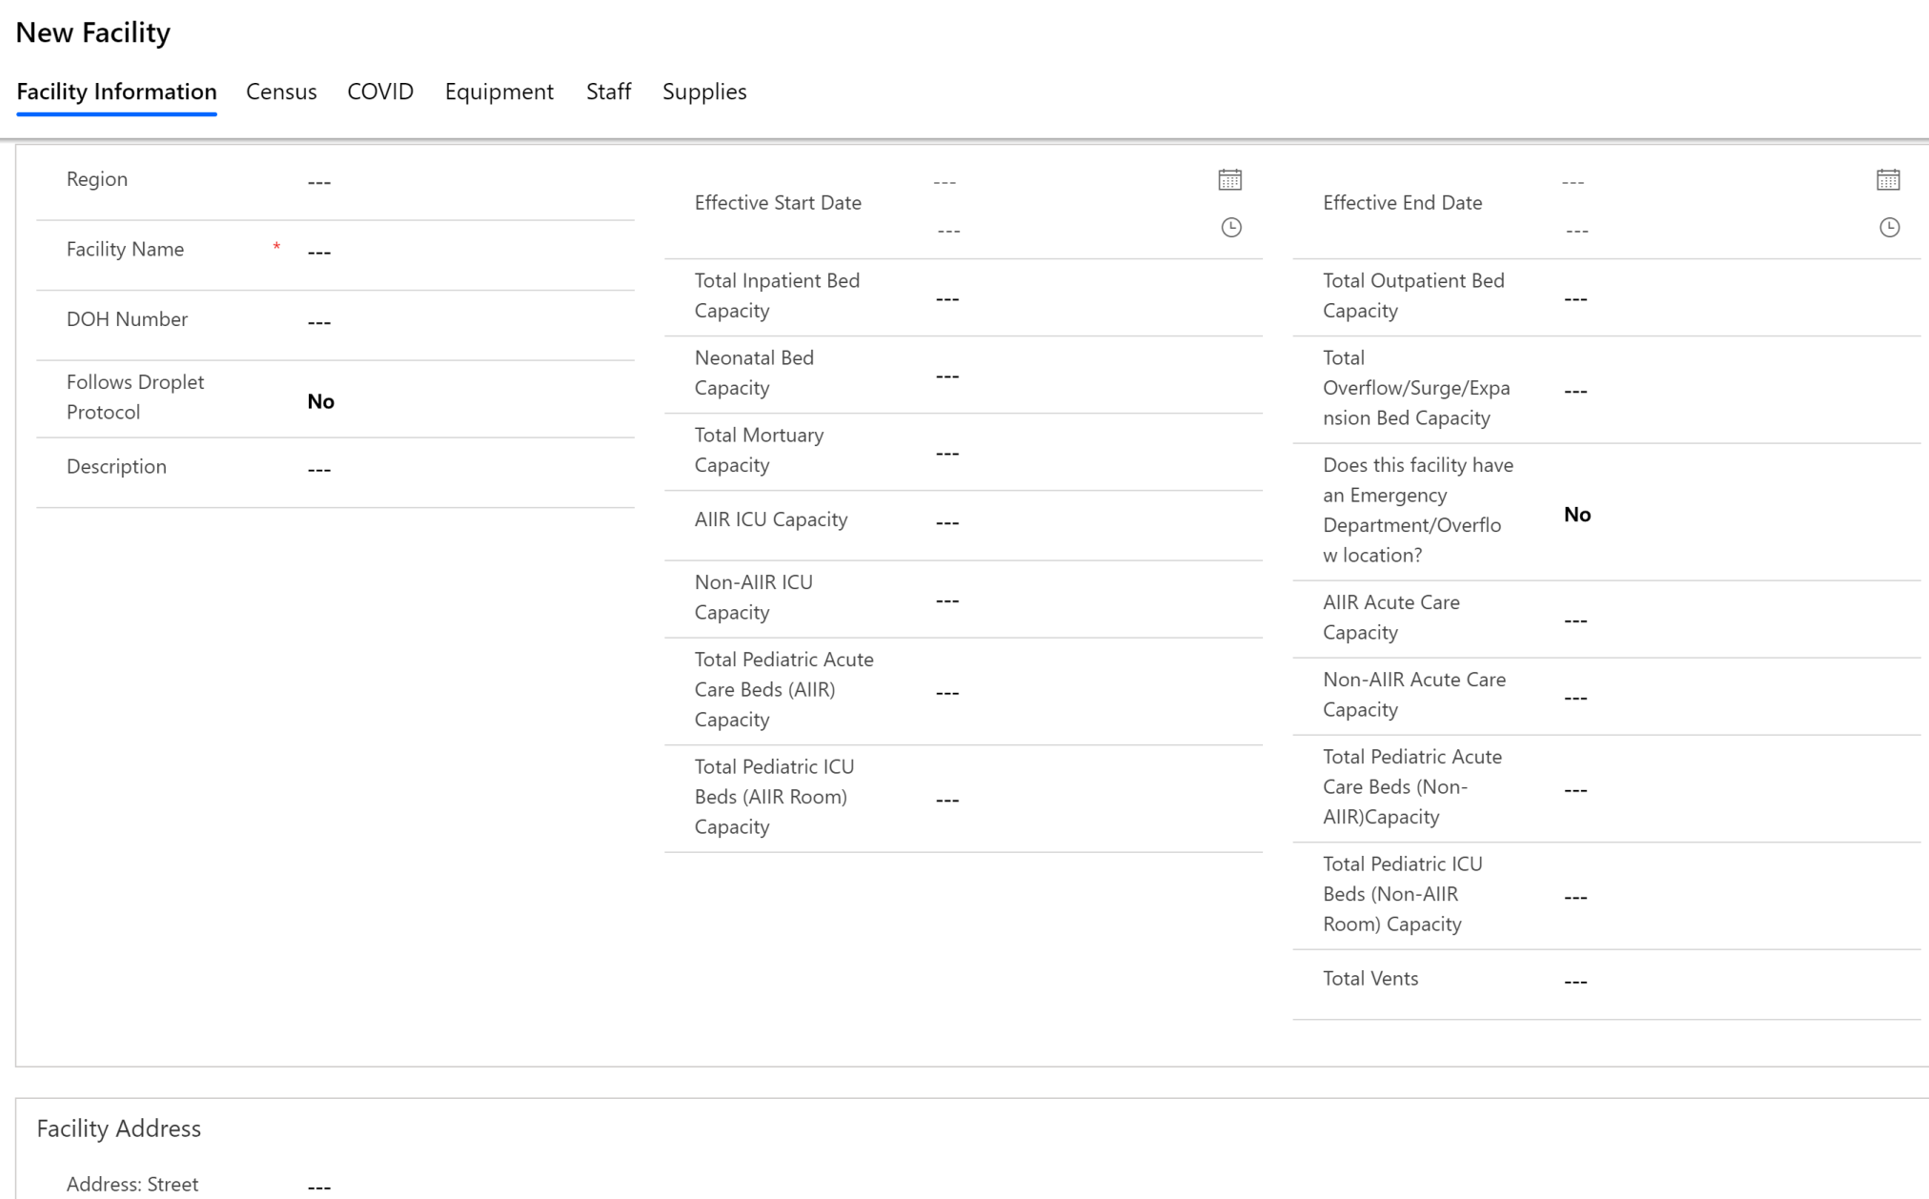This screenshot has height=1199, width=1929.
Task: Open the Census tab
Action: coord(280,91)
